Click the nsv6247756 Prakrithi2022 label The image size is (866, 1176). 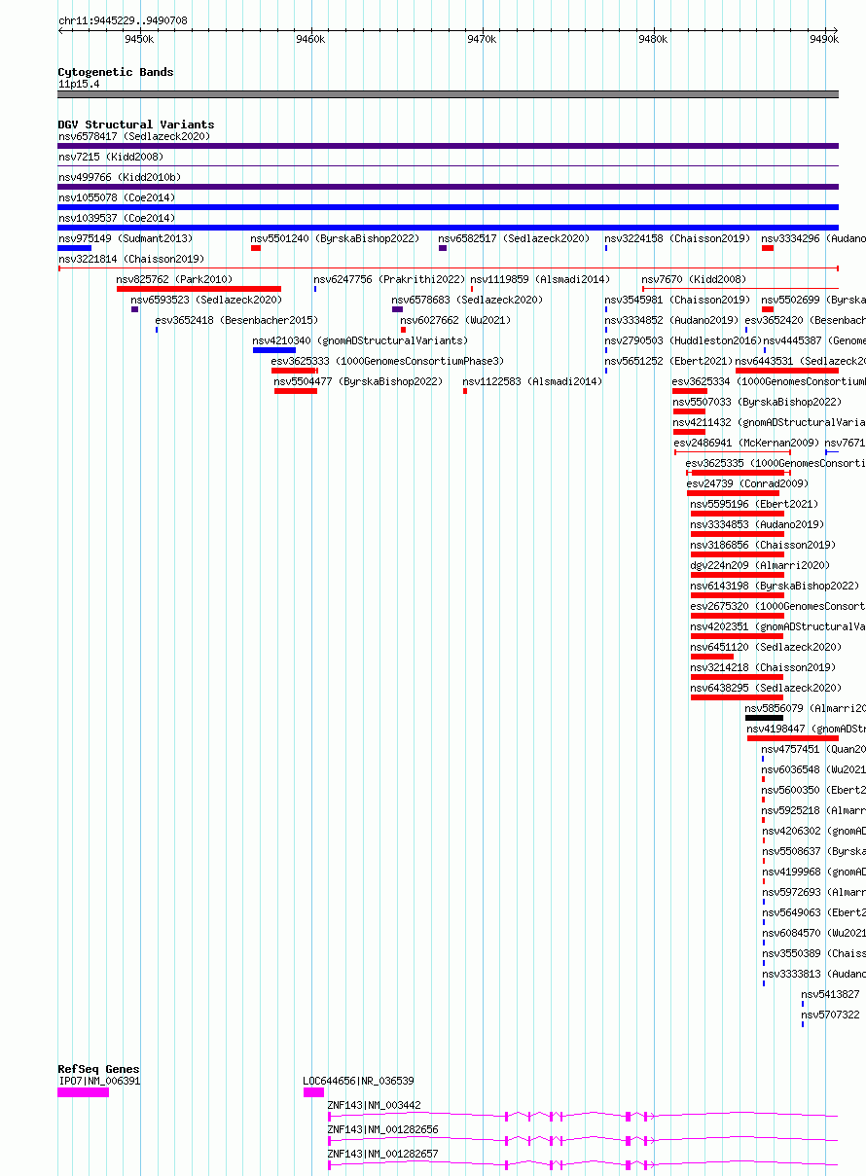coord(389,279)
